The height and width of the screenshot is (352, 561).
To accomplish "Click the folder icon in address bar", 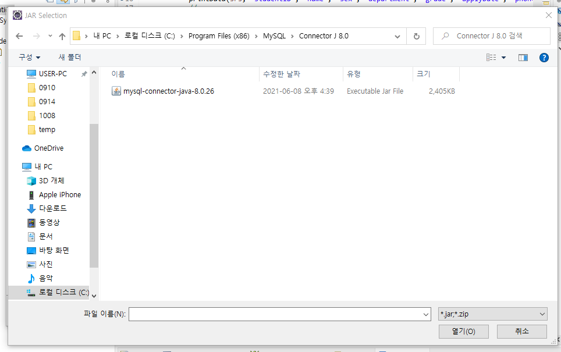I will click(76, 35).
